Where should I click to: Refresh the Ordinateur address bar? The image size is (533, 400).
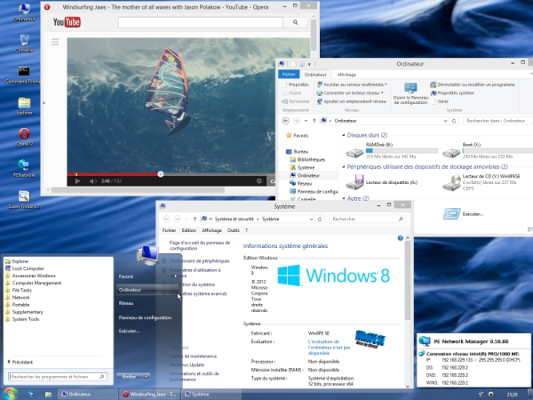[x=453, y=121]
